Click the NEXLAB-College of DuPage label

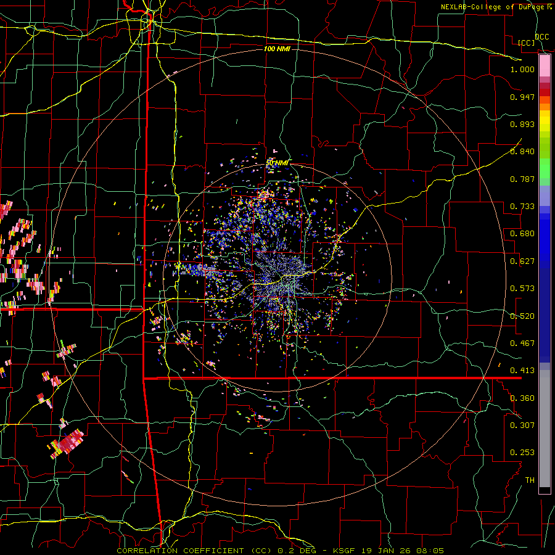(496, 7)
